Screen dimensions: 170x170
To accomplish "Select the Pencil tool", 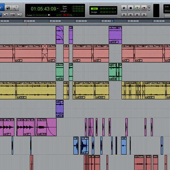I will 15,8.
